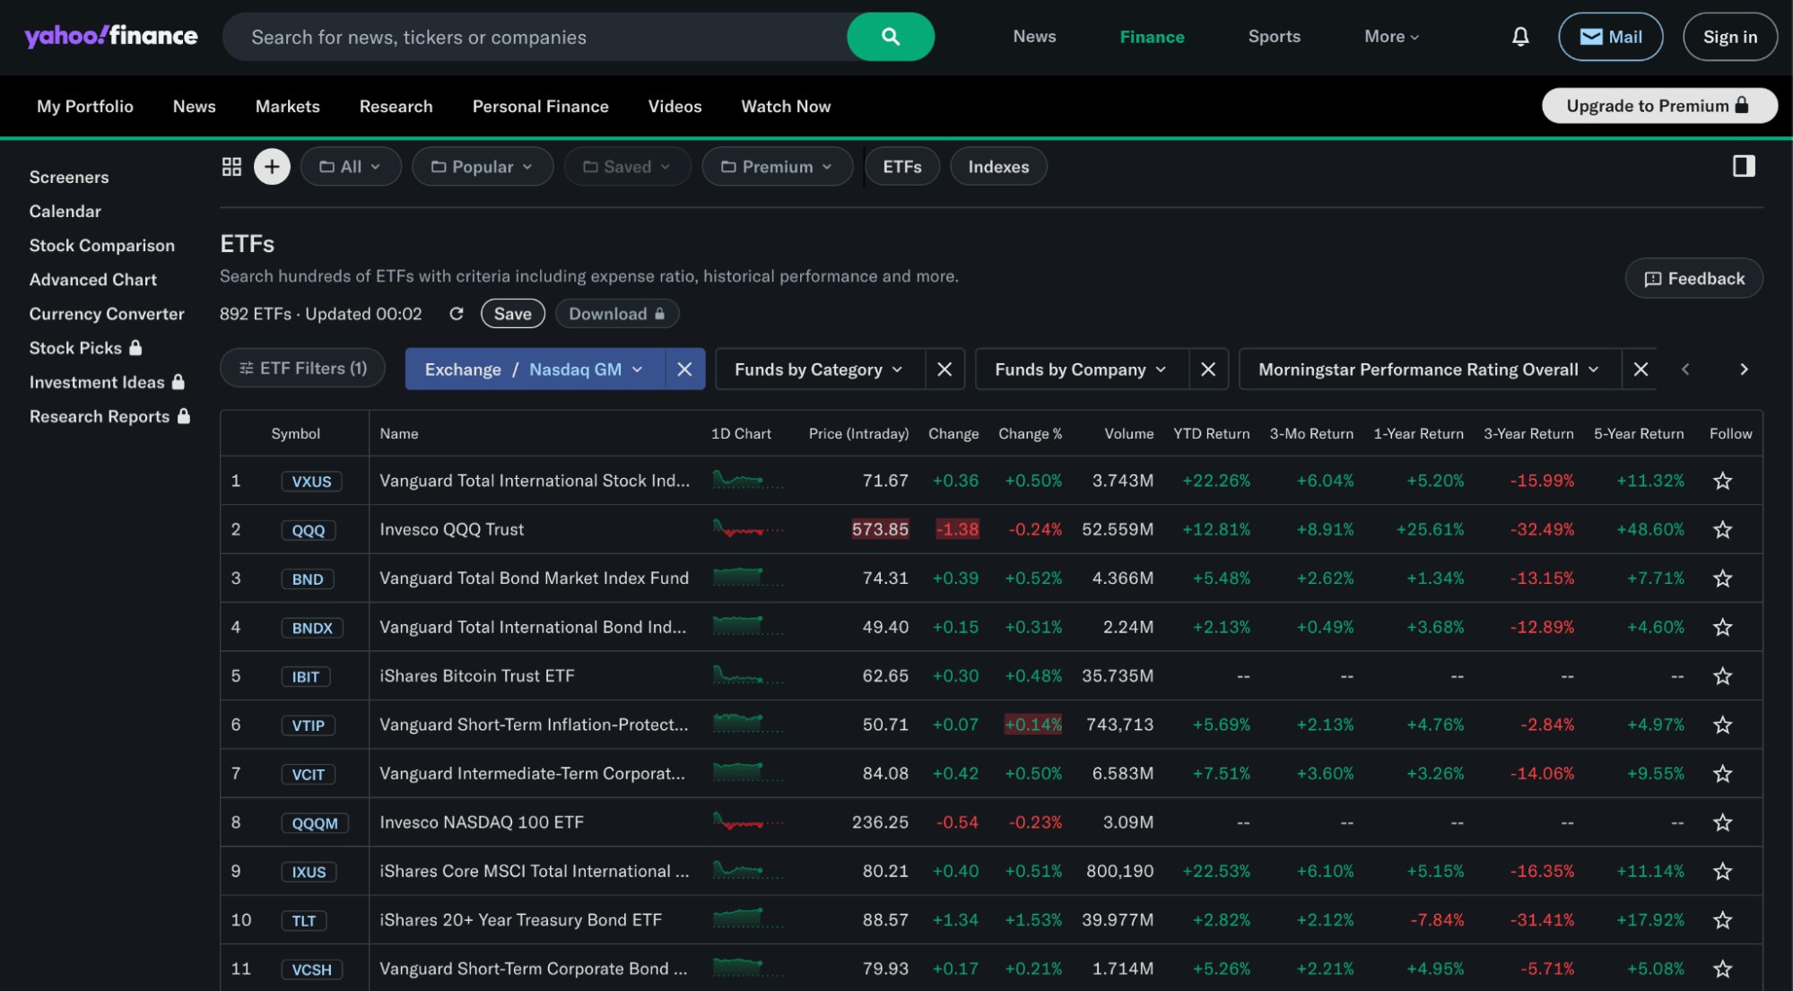
Task: Follow IBIT with the star
Action: [1722, 675]
